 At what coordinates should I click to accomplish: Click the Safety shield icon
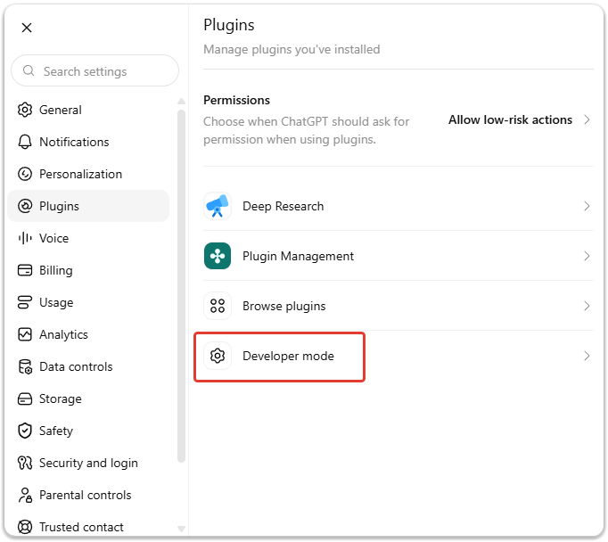(25, 431)
